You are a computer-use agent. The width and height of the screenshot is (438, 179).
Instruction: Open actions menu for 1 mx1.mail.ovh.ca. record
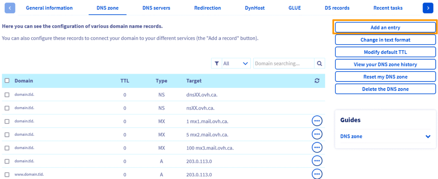[317, 121]
